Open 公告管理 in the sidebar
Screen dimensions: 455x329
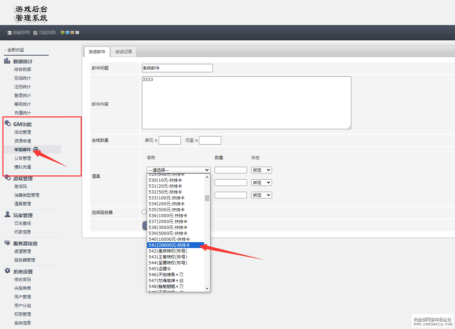click(x=23, y=158)
